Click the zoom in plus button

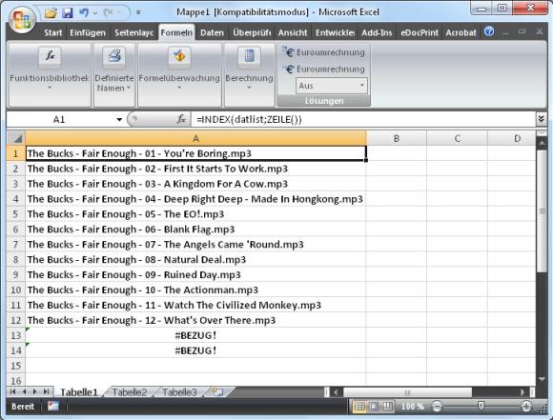click(x=526, y=407)
